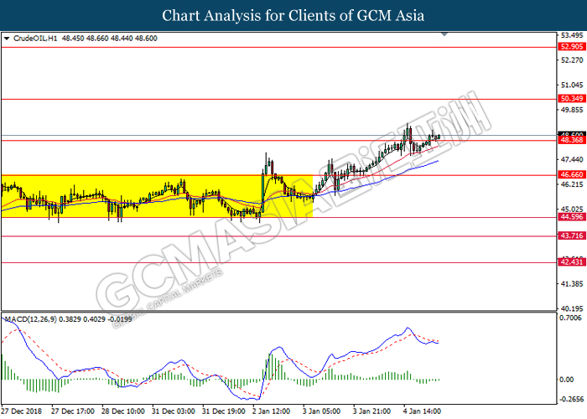
Task: Select the 44.596 red price label
Action: coord(572,217)
